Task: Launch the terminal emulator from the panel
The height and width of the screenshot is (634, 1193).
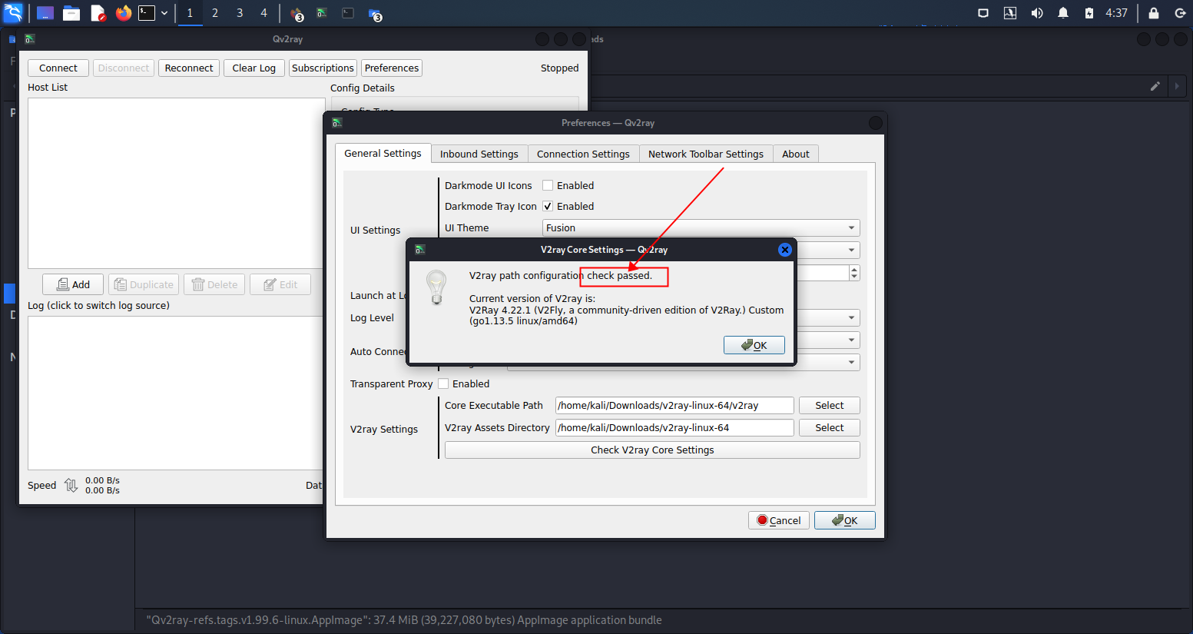Action: [147, 13]
